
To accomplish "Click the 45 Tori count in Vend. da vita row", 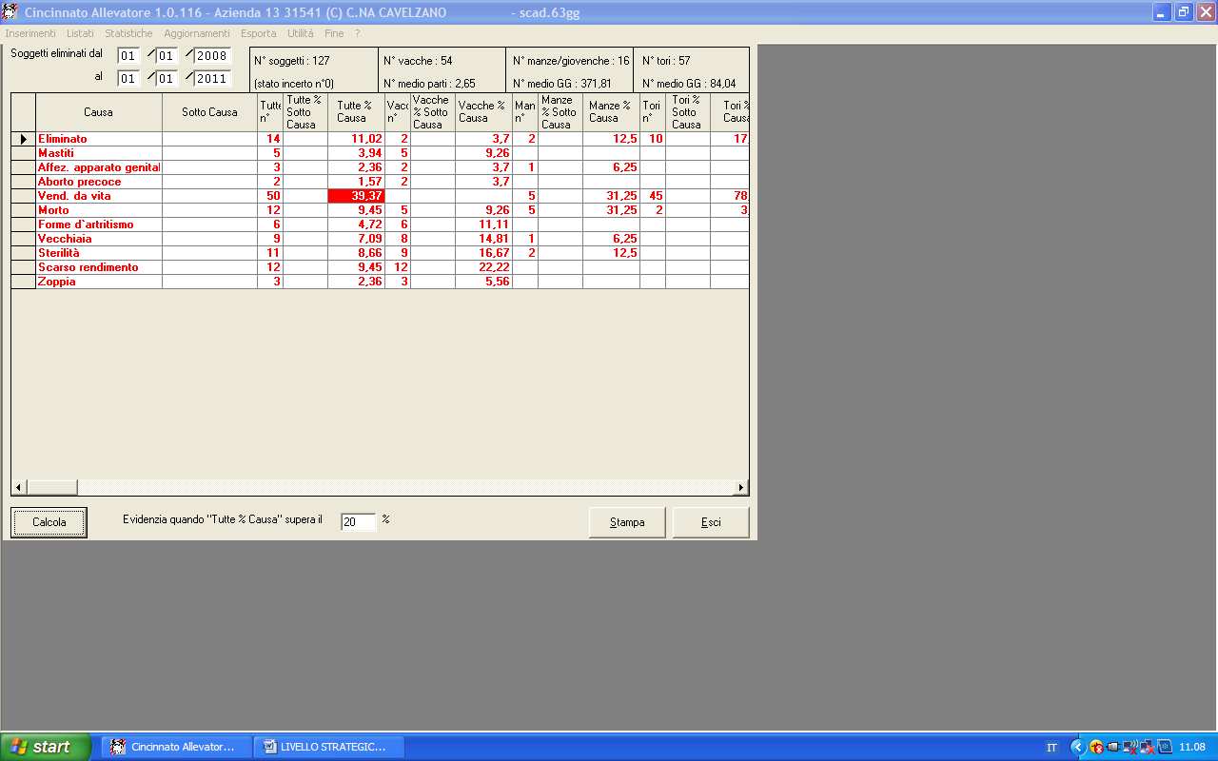I will [x=652, y=196].
